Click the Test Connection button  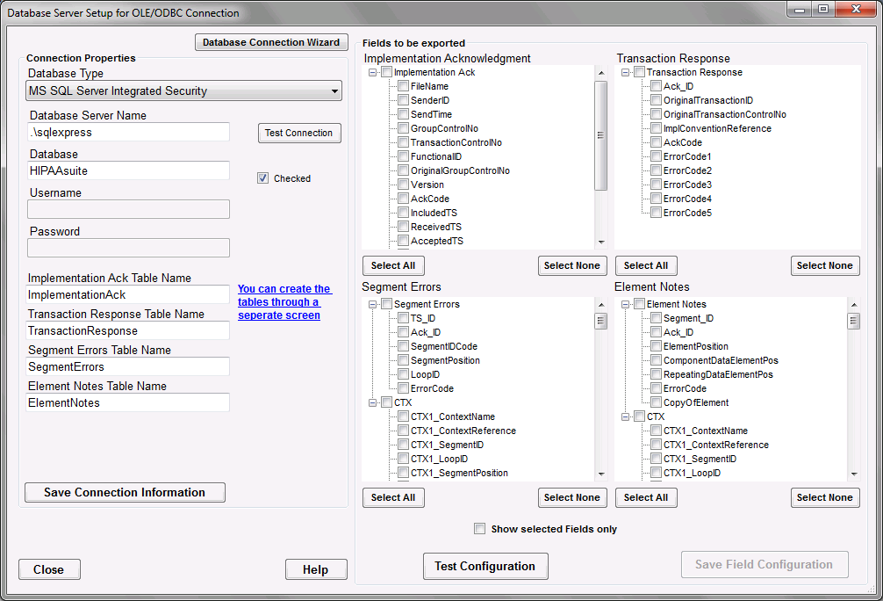[298, 133]
